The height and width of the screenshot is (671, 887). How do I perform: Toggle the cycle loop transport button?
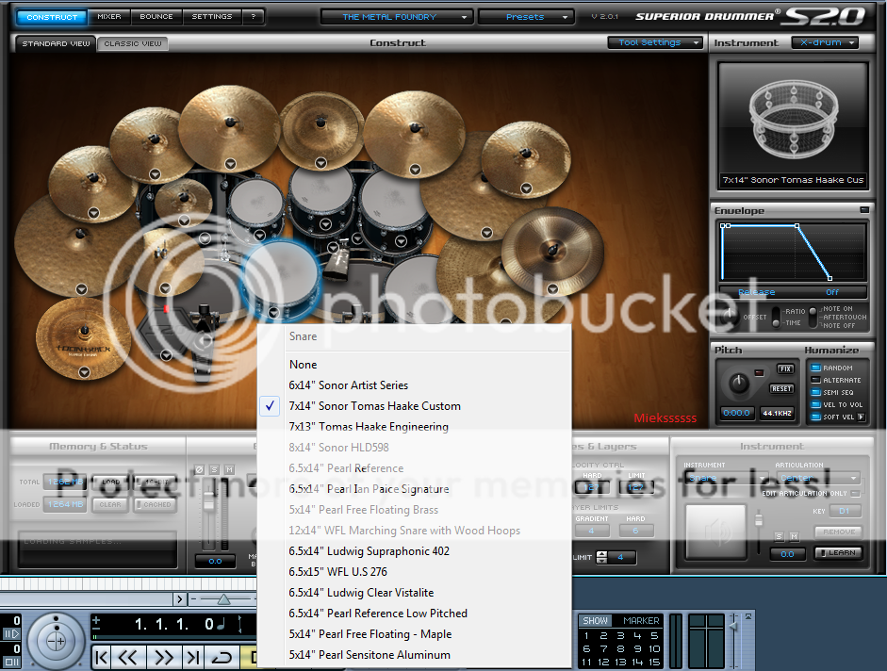point(222,657)
